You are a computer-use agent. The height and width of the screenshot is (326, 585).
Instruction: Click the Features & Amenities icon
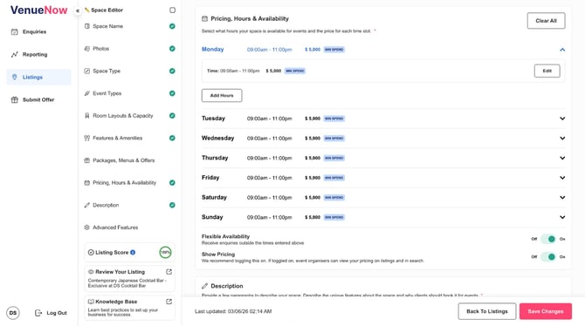(87, 138)
